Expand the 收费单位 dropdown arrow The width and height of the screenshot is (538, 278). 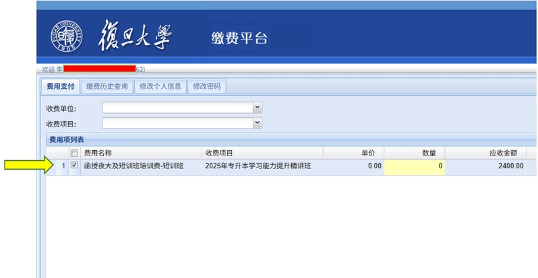[x=257, y=108]
